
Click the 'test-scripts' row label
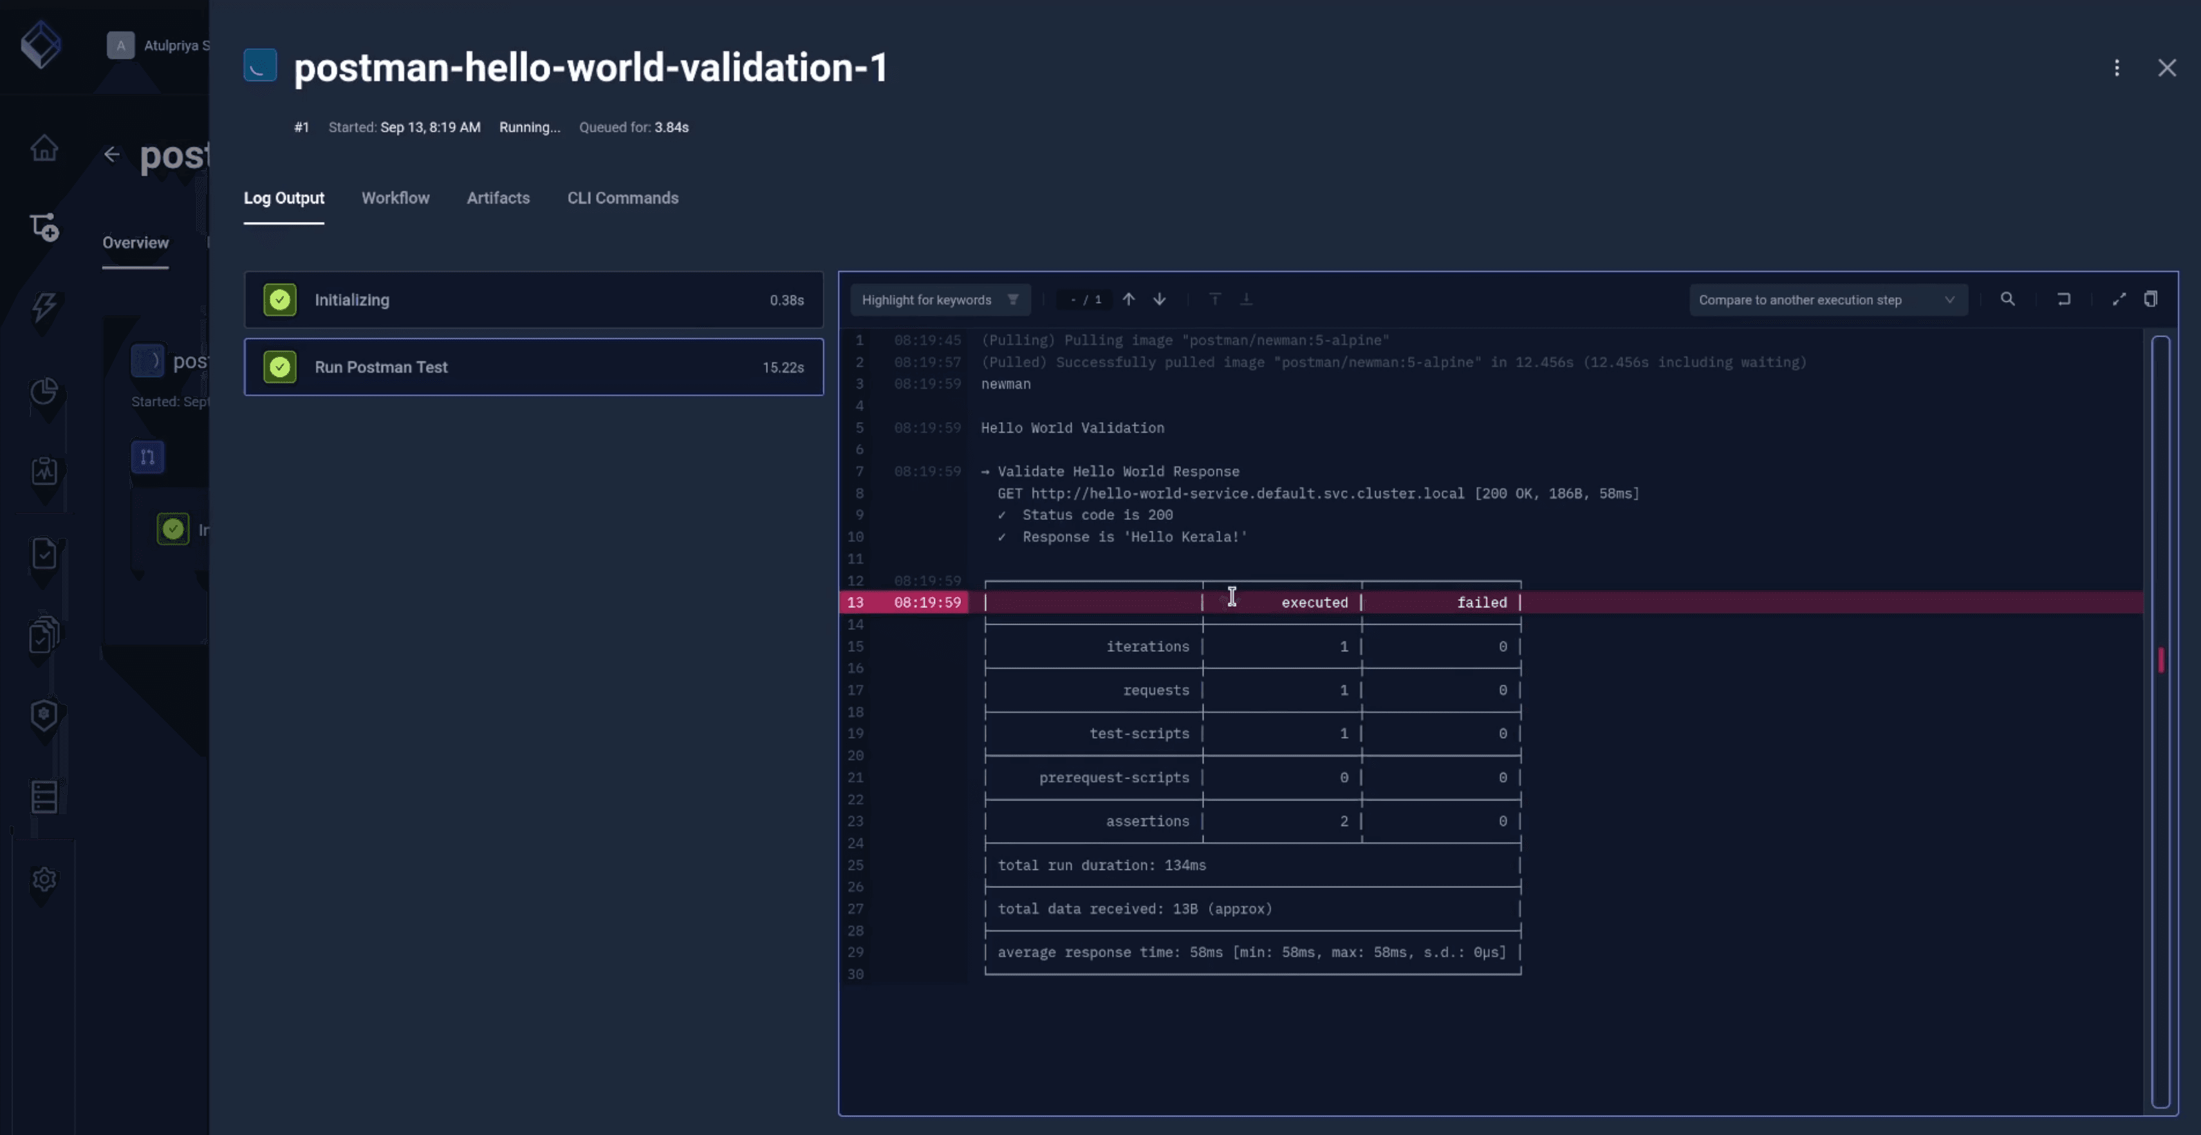tap(1139, 734)
